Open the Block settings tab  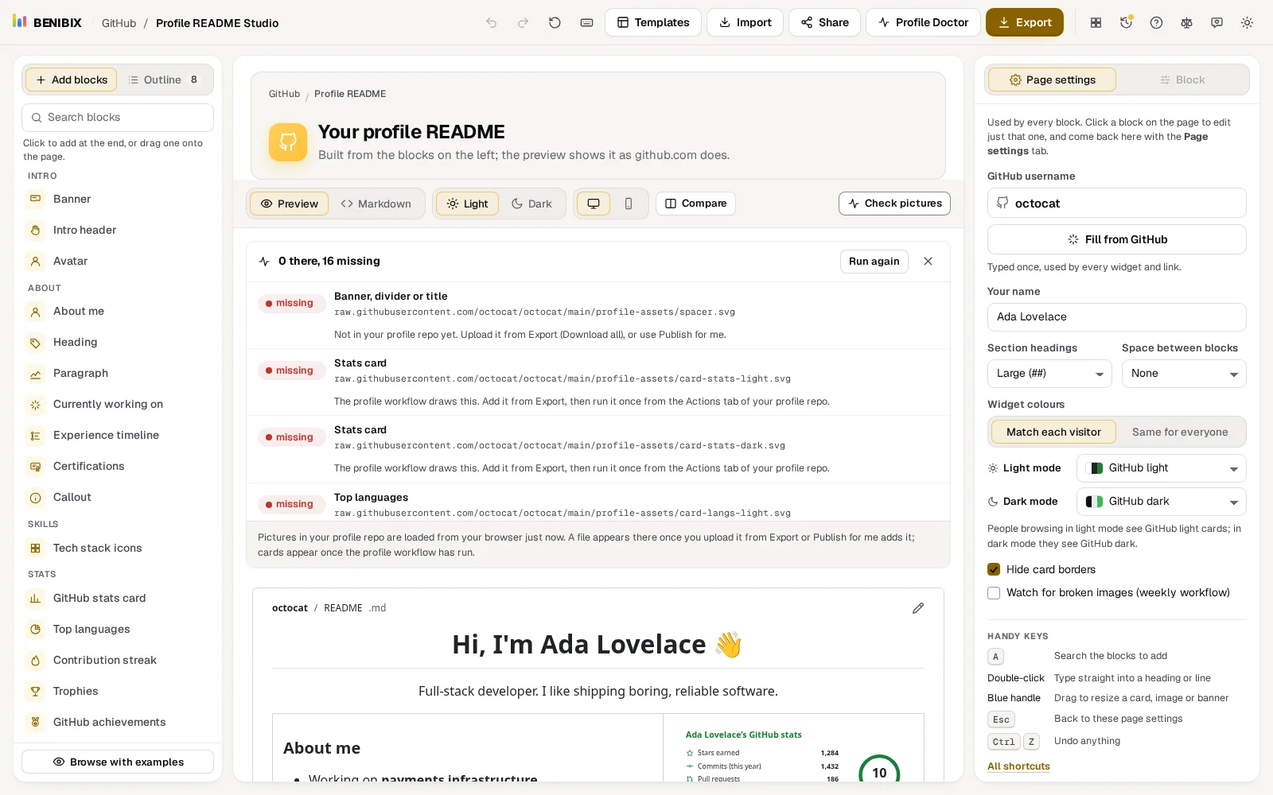coord(1182,80)
